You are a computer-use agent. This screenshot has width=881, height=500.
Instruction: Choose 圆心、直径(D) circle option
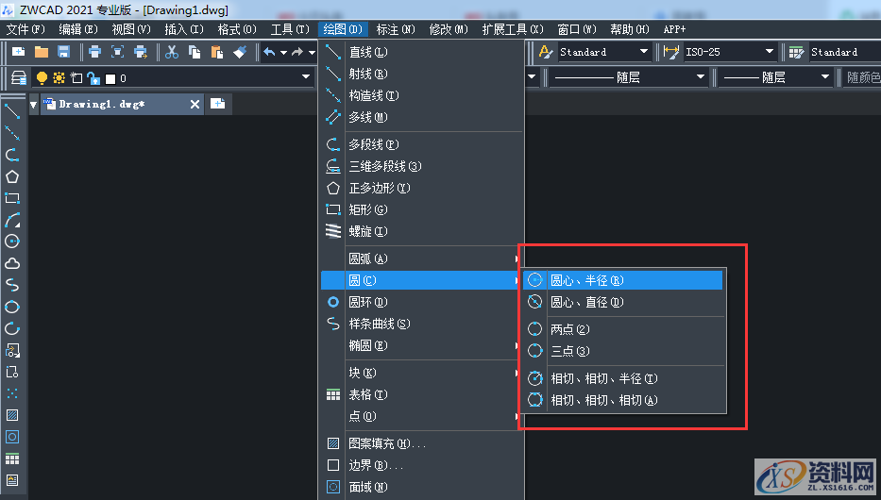(622, 302)
